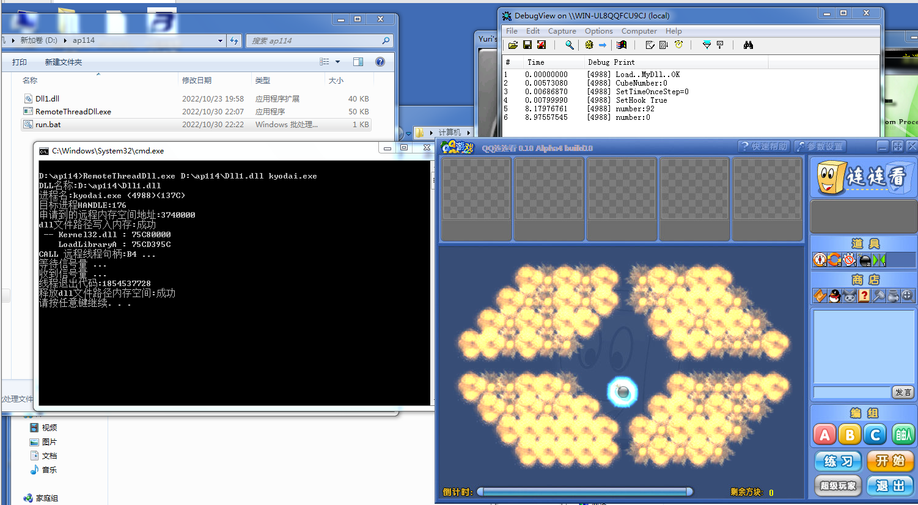Click the countdown timer progress bar
This screenshot has width=918, height=505.
585,492
